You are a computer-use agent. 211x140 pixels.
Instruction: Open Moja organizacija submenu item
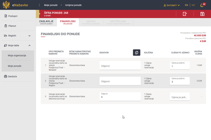pos(17,55)
